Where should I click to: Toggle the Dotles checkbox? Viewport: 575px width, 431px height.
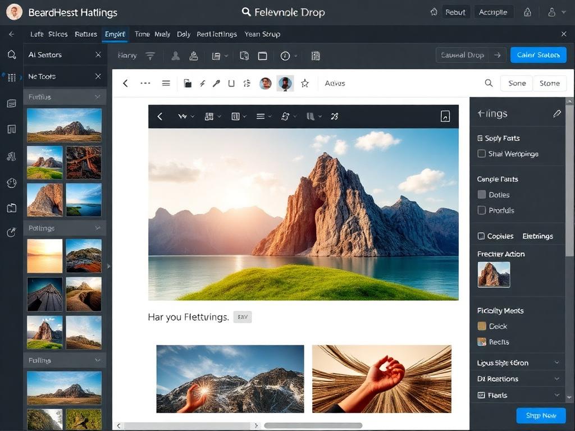pyautogui.click(x=482, y=195)
